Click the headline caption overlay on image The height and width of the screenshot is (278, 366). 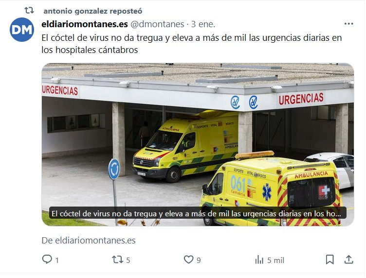pyautogui.click(x=198, y=213)
